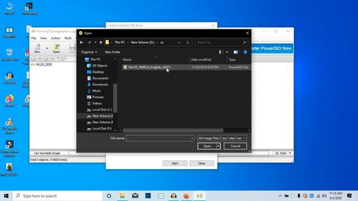
Task: Toggle the preview pane icon
Action: tap(236, 52)
